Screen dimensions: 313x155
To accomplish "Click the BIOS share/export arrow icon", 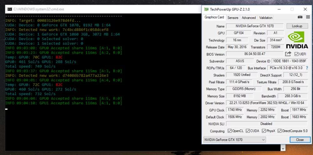I will [288, 54].
